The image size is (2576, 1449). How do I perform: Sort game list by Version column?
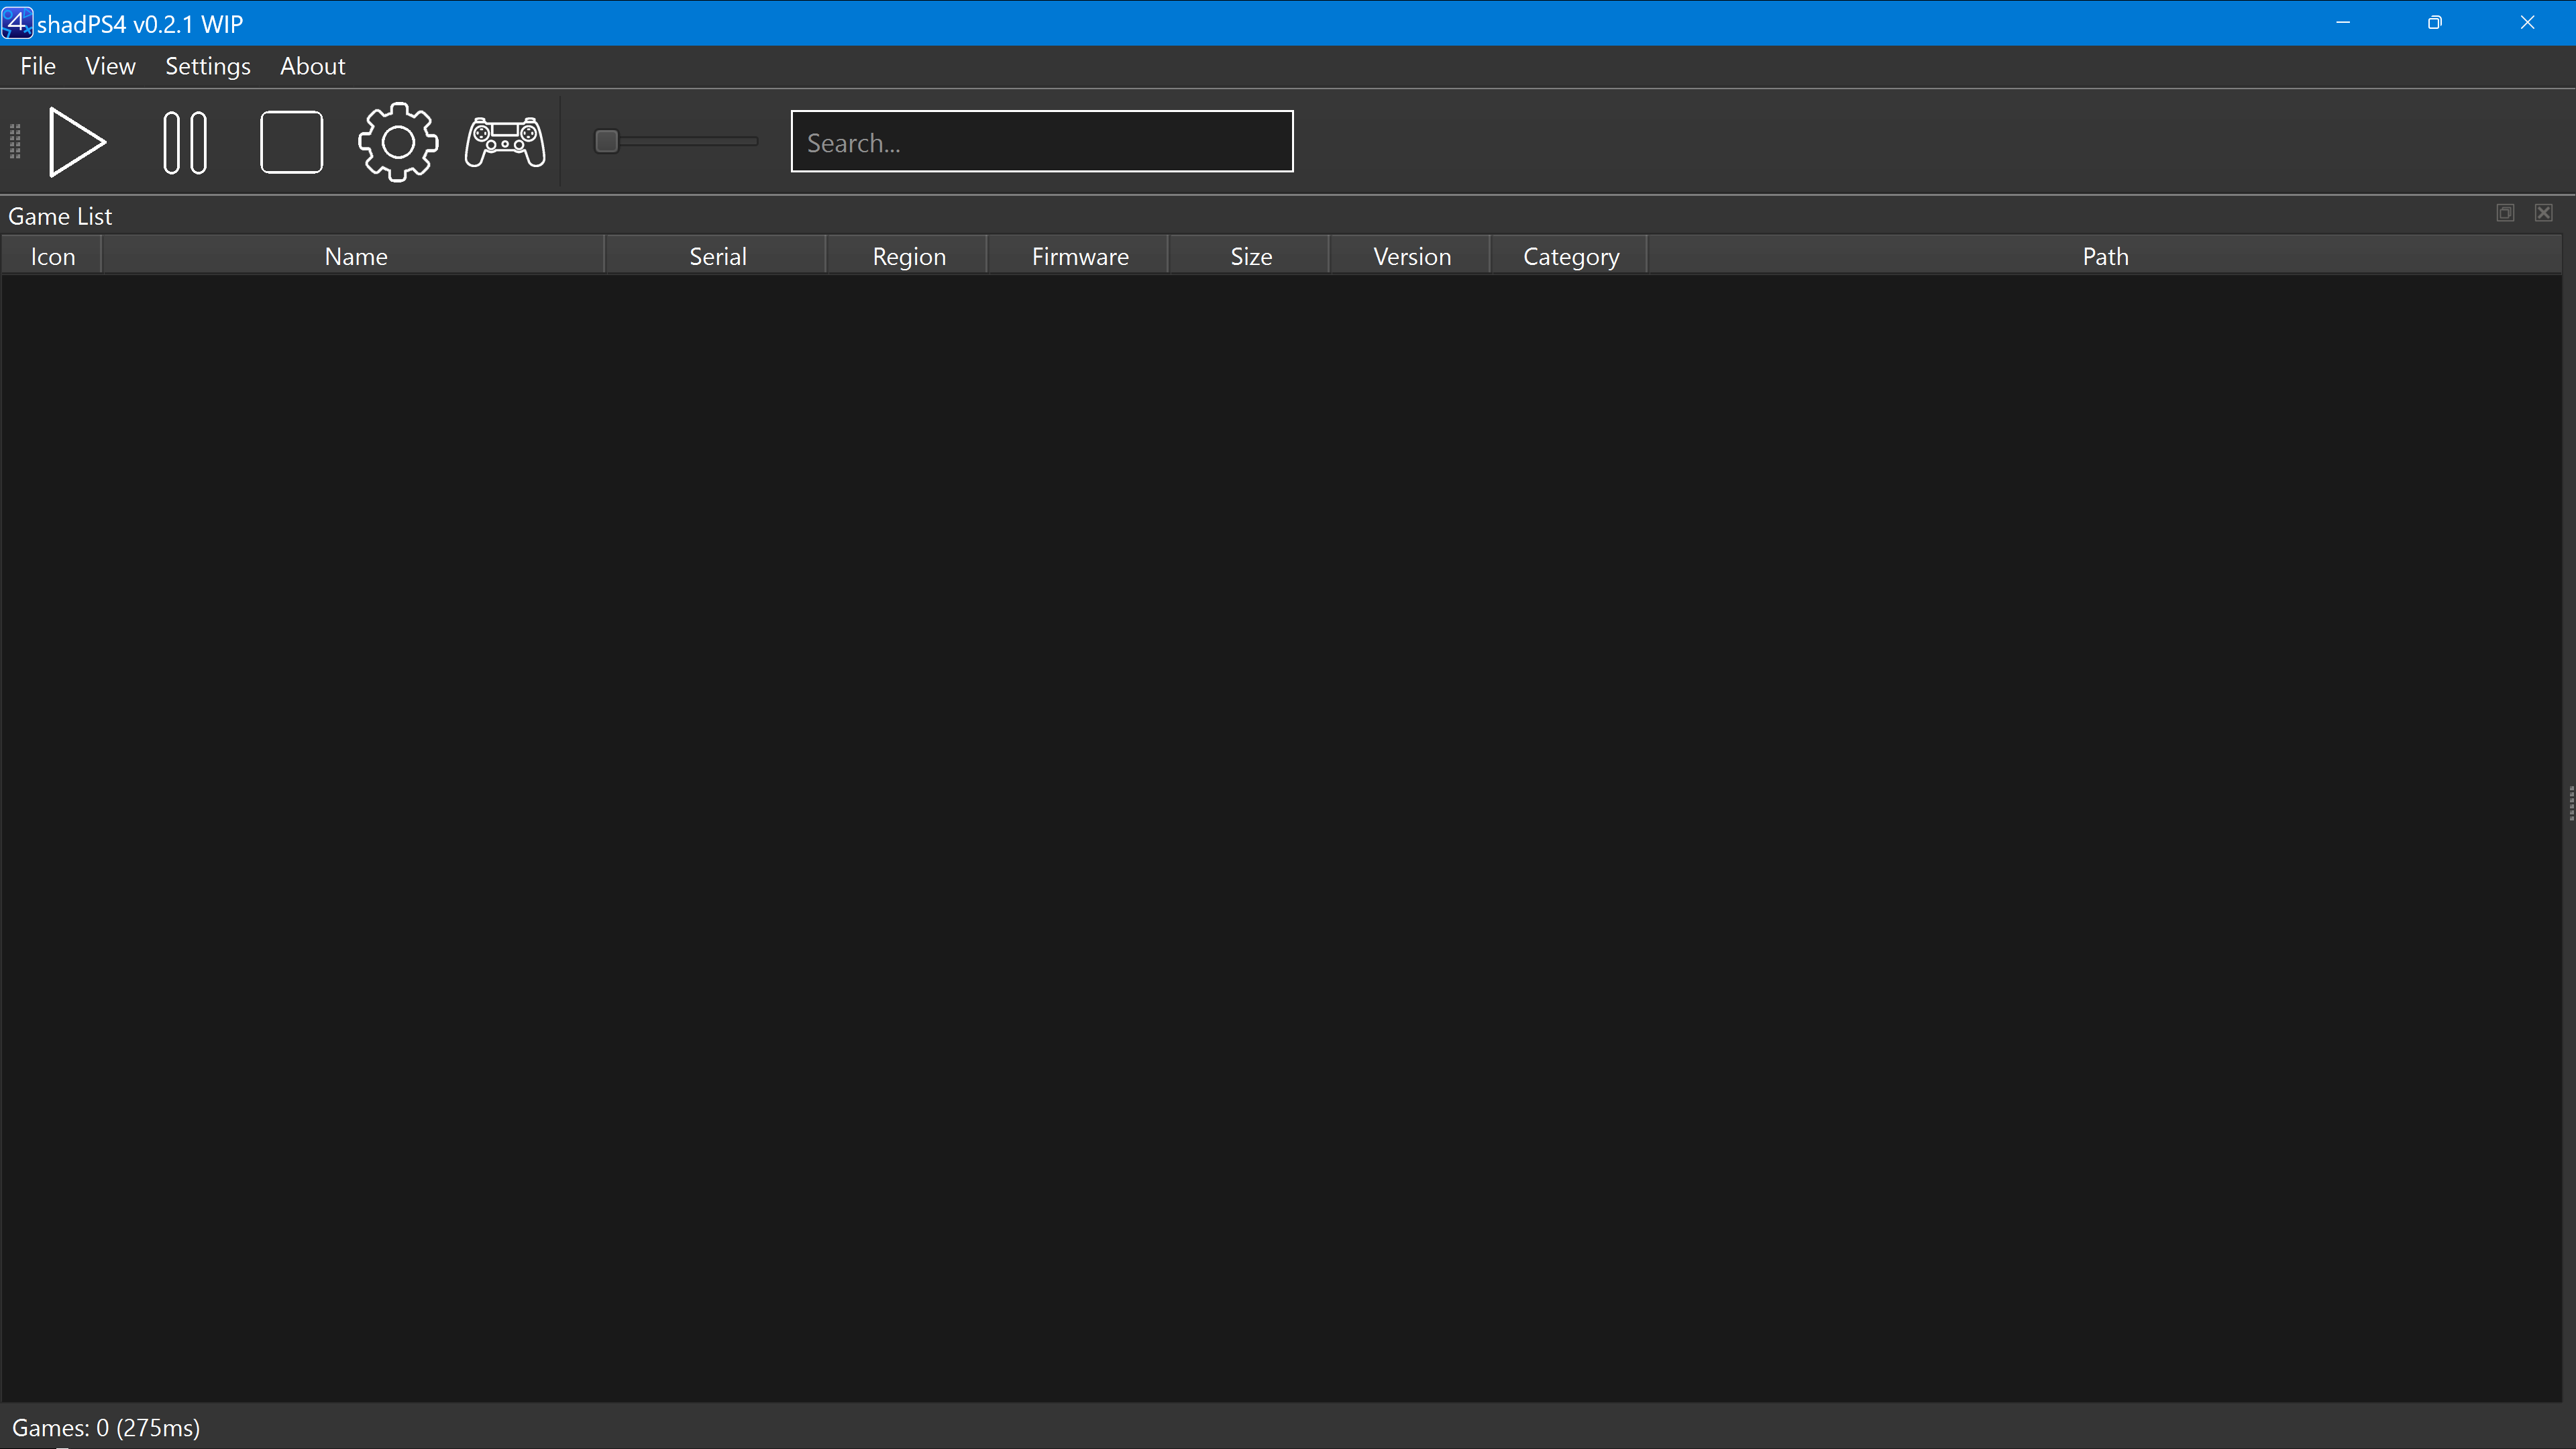click(1411, 256)
